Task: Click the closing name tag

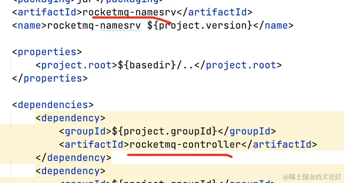Action: pyautogui.click(x=273, y=25)
